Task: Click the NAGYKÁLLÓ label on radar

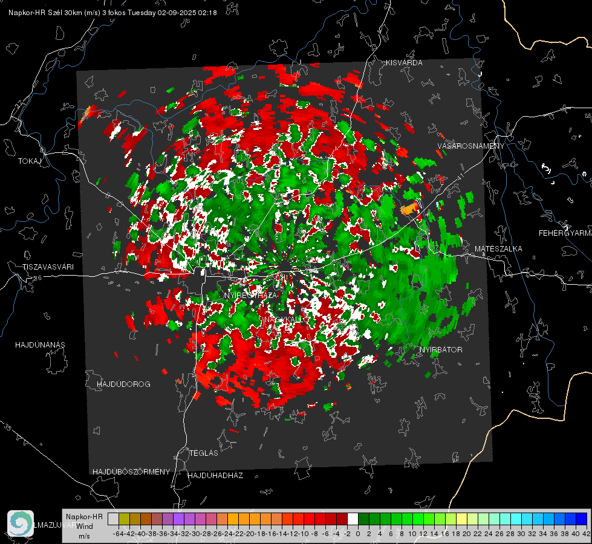Action: (283, 319)
